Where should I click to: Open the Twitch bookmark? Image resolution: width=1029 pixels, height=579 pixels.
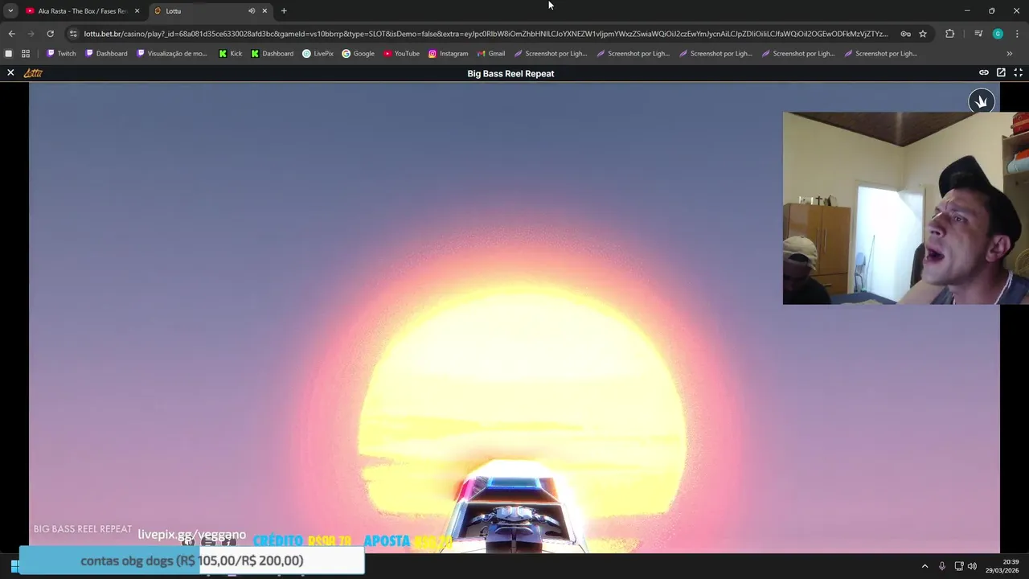61,53
